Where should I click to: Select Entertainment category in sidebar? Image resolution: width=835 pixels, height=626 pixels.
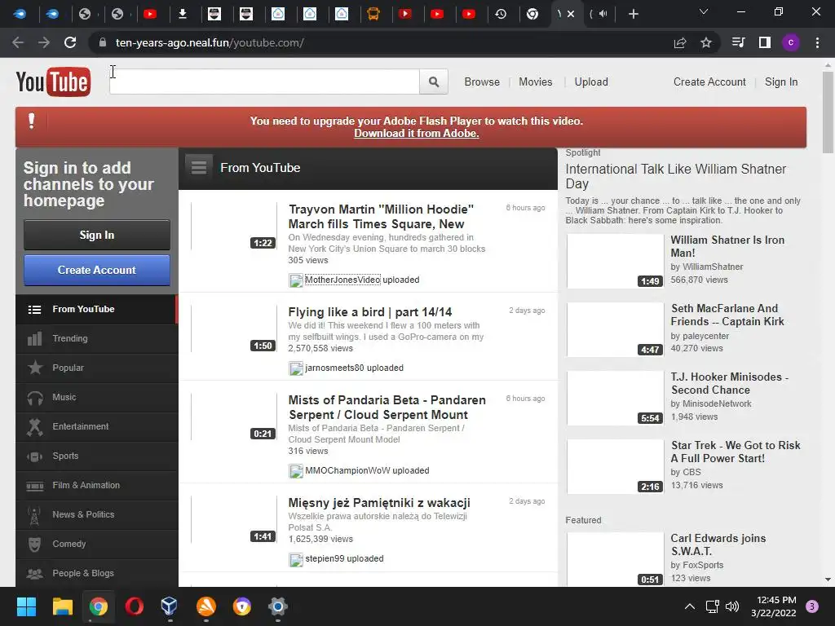96,426
